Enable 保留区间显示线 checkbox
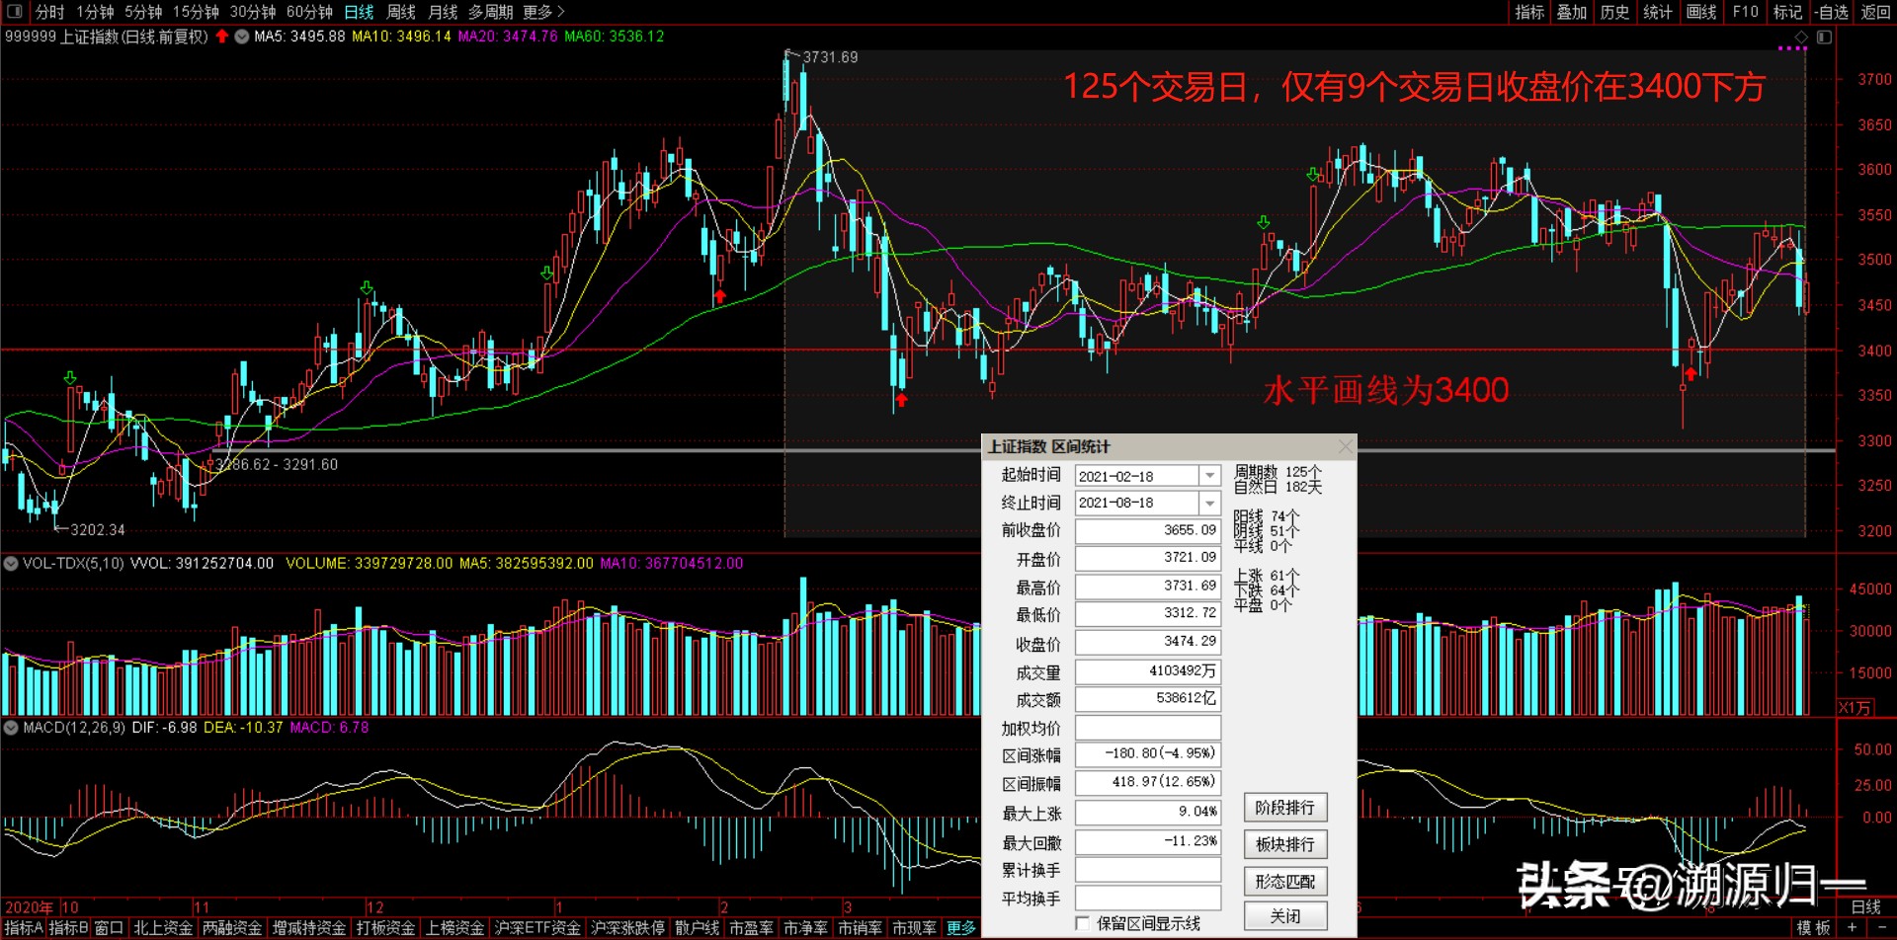This screenshot has width=1897, height=940. [x=1083, y=924]
